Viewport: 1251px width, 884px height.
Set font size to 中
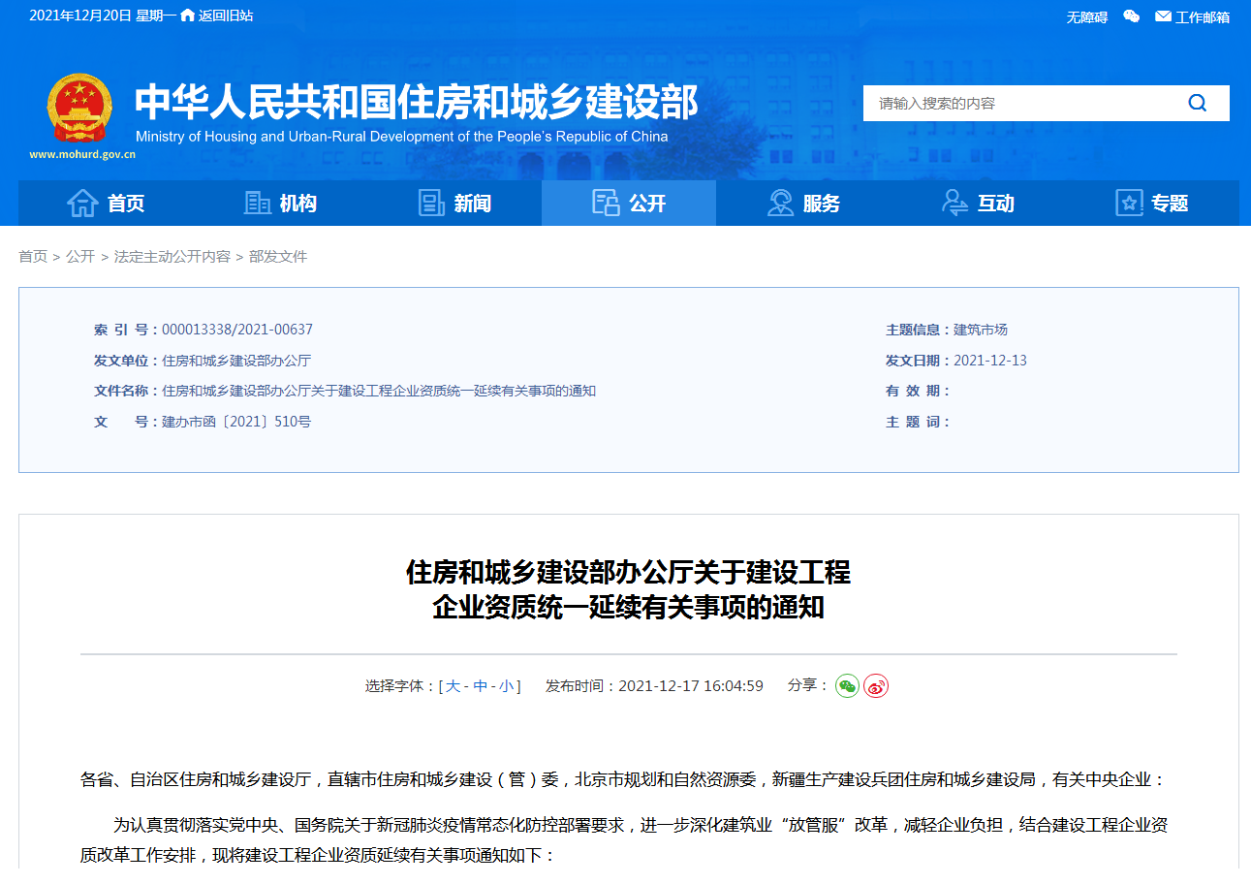(480, 686)
